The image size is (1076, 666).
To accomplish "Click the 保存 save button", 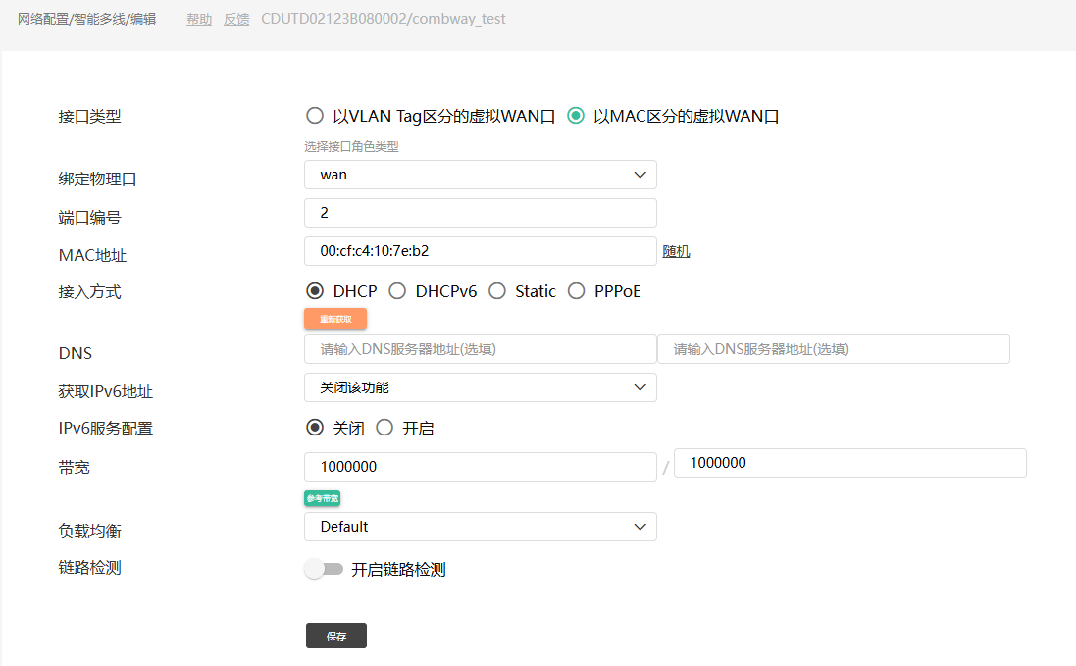I will click(336, 636).
